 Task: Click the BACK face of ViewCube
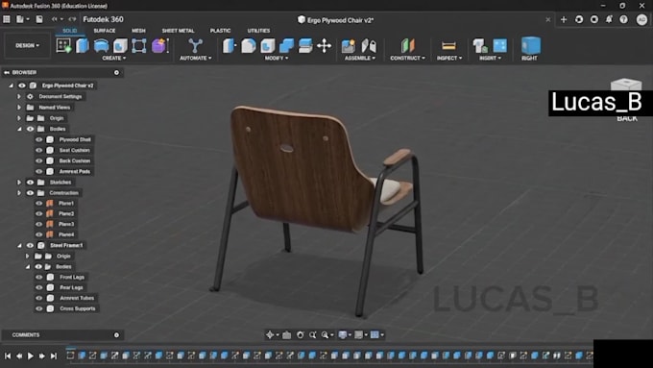click(x=627, y=118)
